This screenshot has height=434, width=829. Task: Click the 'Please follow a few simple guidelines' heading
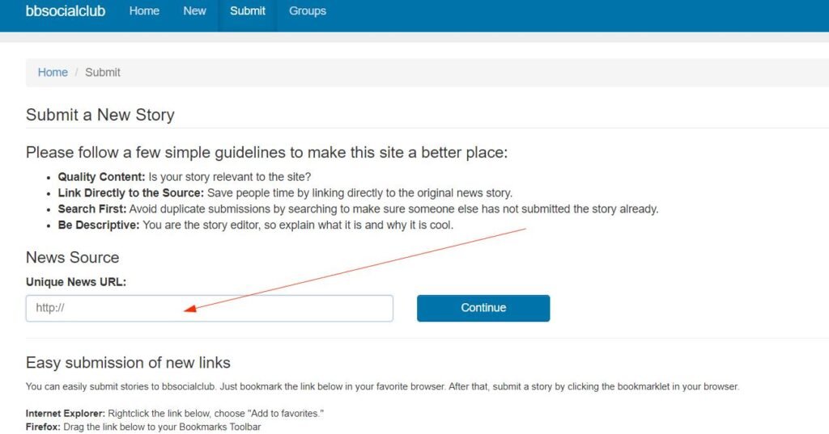click(266, 153)
